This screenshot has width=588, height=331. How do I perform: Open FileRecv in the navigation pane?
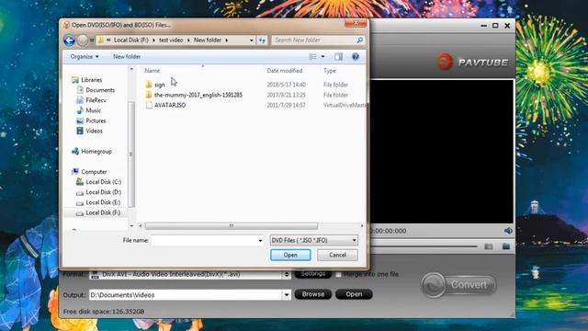(x=96, y=100)
